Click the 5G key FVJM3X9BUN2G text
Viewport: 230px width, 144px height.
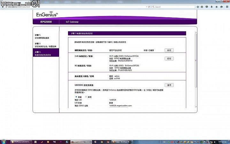pyautogui.click(x=125, y=70)
